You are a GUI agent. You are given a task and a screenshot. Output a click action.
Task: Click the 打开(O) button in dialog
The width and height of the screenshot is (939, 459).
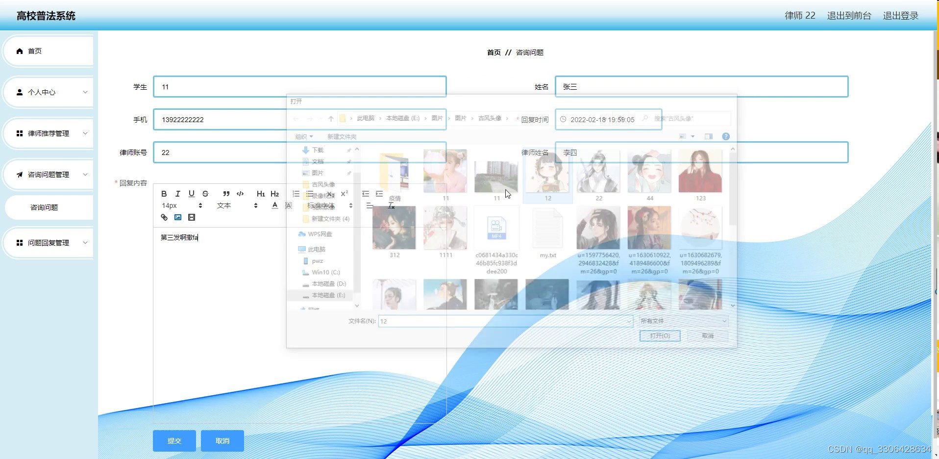click(660, 336)
